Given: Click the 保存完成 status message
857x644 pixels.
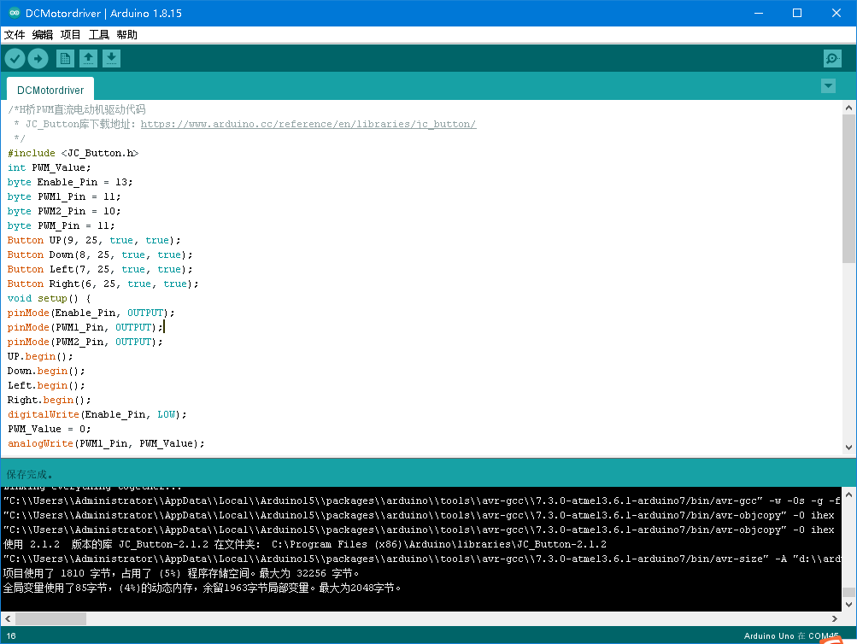Looking at the screenshot, I should click(x=30, y=474).
